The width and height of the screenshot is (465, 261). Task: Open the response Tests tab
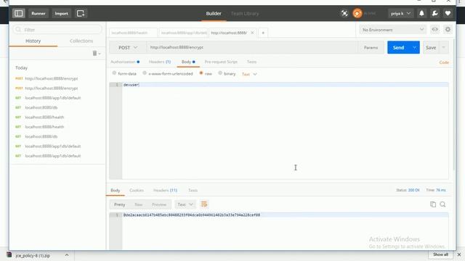pyautogui.click(x=193, y=190)
